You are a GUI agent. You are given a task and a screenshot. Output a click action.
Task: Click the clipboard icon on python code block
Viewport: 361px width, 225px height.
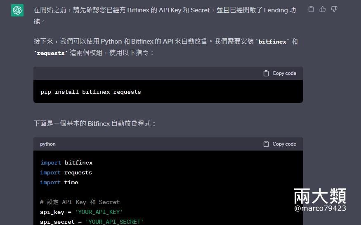(266, 144)
